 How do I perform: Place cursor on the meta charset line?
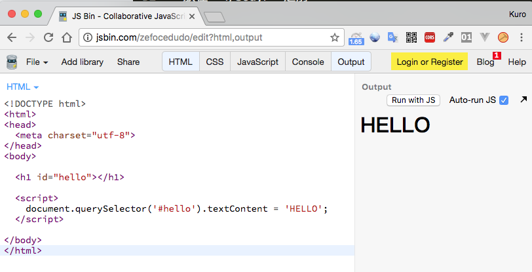point(75,135)
